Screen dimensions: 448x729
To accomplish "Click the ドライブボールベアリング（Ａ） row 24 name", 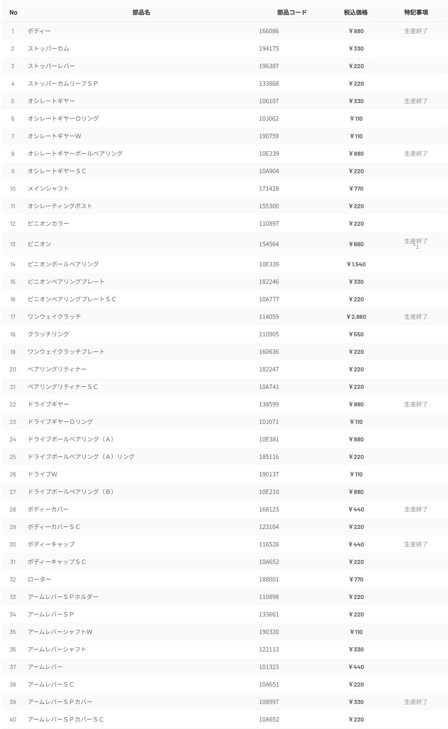I will point(71,439).
